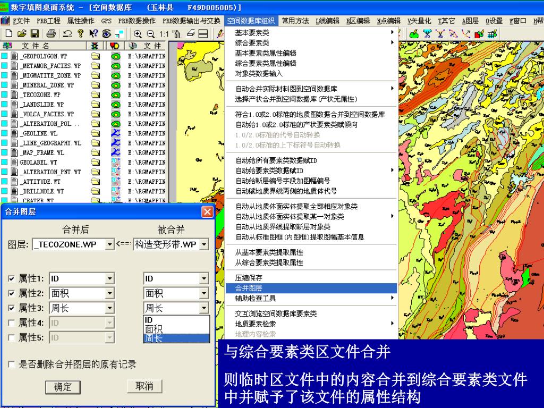Click the green polygon icon in _TECOZONE.WP row

pos(115,95)
